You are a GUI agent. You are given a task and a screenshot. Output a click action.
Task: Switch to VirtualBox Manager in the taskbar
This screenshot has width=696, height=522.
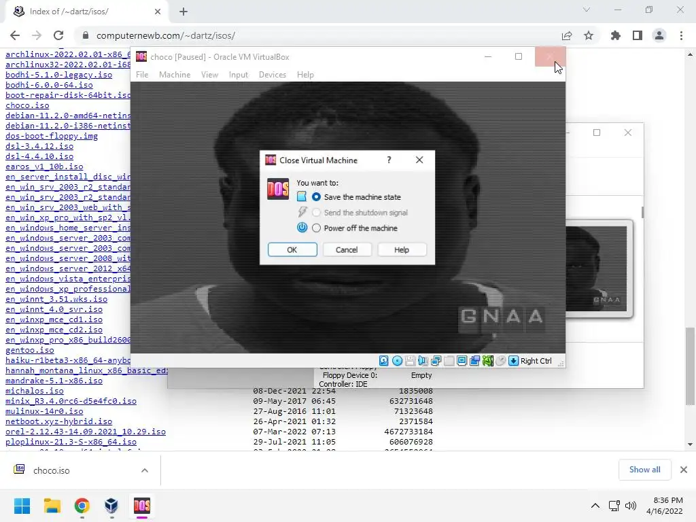111,506
